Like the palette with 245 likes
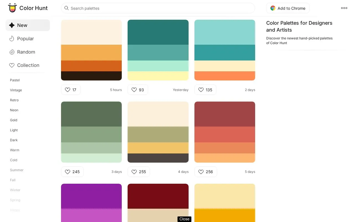Image resolution: width=355 pixels, height=222 pixels. [72, 172]
